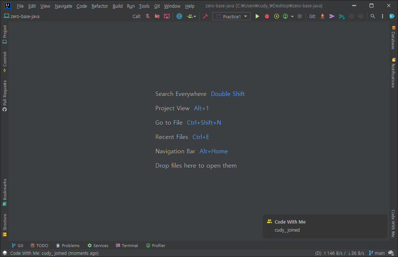Open the View menu

[x=45, y=6]
